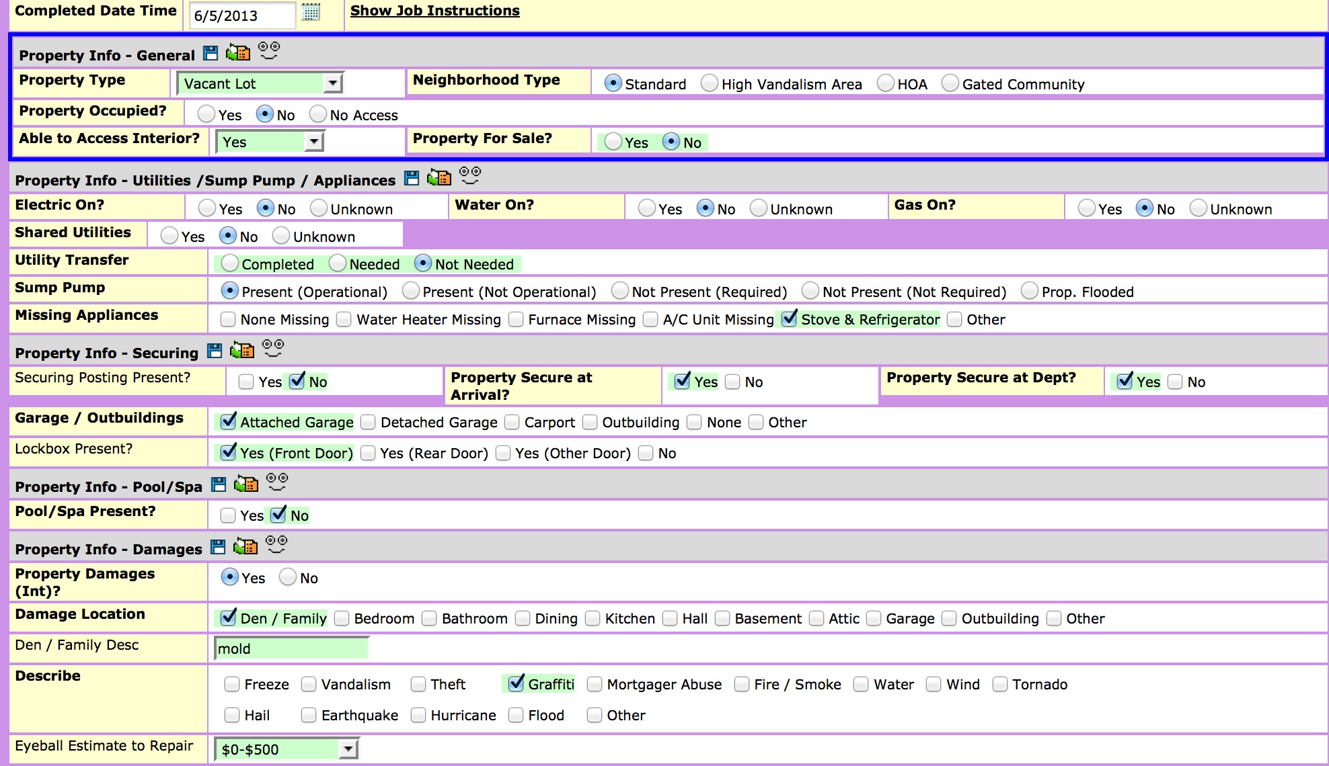Select Utility Transfer Needed option
The width and height of the screenshot is (1329, 766).
(x=338, y=263)
